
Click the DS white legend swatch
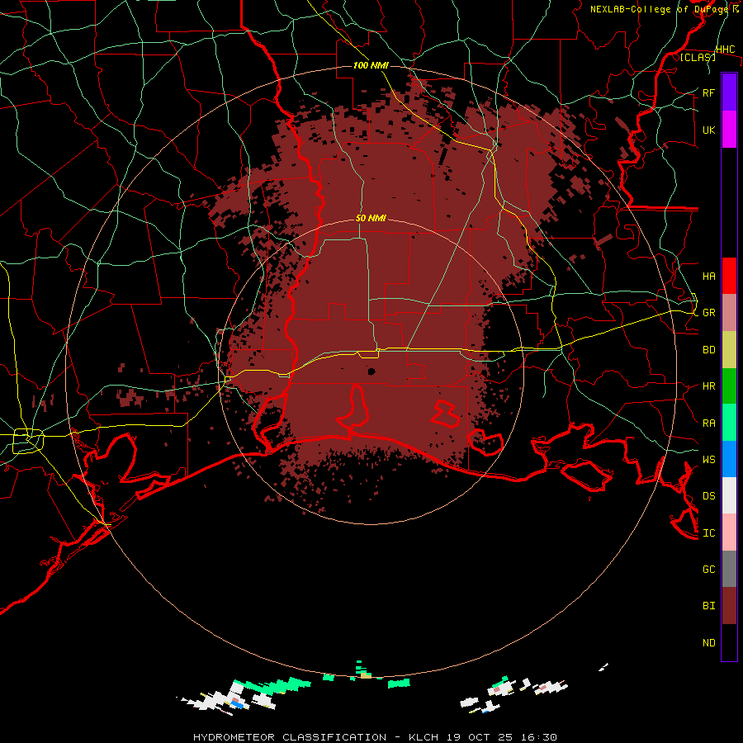[729, 495]
